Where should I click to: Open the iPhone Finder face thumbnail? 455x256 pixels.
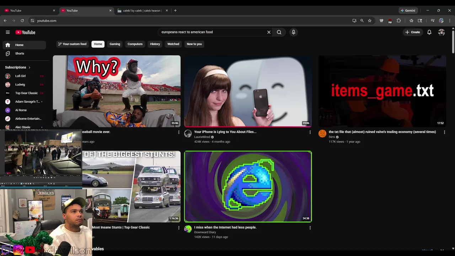[x=248, y=91]
